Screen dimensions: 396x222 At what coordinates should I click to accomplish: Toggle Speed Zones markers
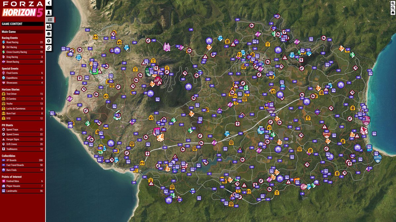pos(22,134)
